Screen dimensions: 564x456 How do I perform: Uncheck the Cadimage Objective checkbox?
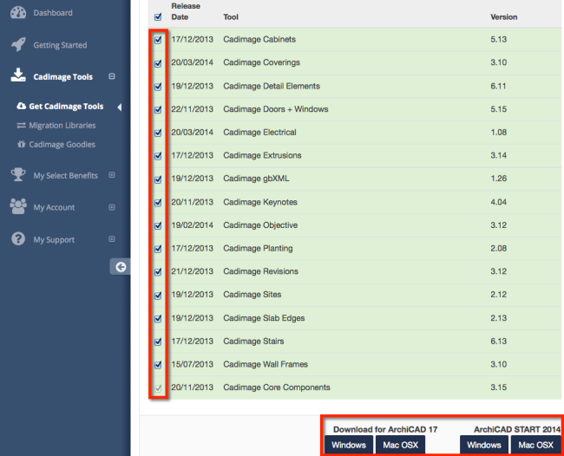click(x=158, y=225)
